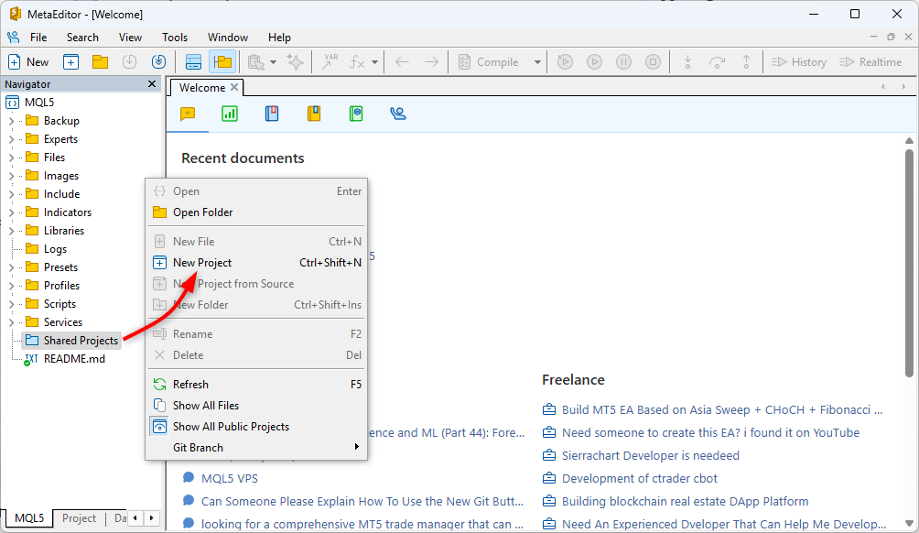Image resolution: width=919 pixels, height=533 pixels.
Task: Open the Compile dropdown arrow
Action: pos(537,62)
